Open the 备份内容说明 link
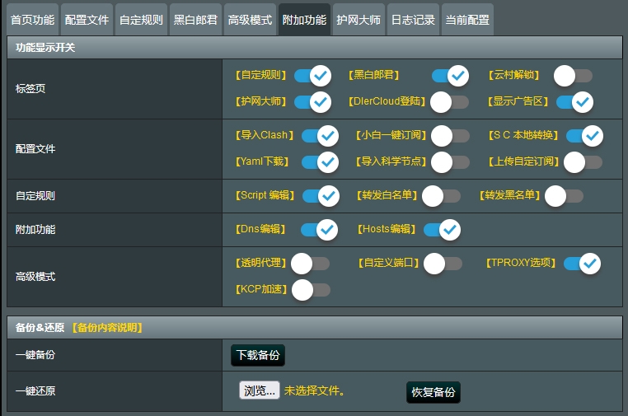 pos(107,328)
